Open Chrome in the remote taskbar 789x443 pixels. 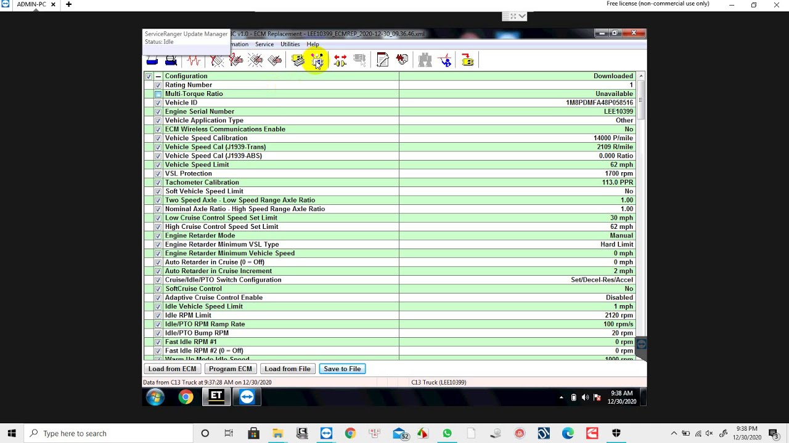(186, 397)
